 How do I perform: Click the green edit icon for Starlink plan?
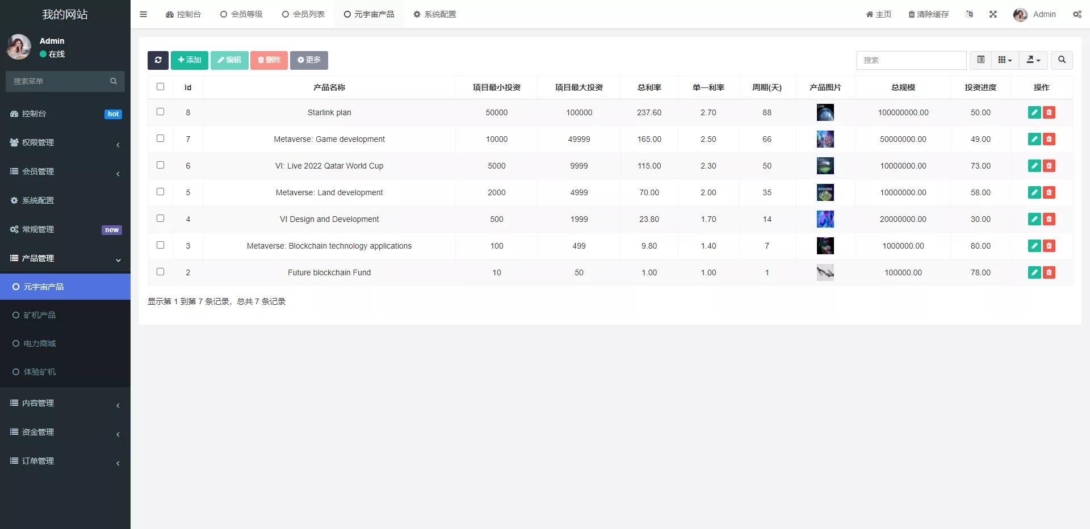[1034, 112]
